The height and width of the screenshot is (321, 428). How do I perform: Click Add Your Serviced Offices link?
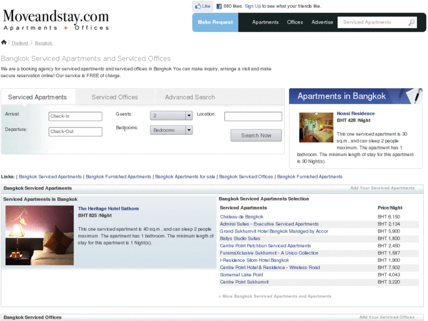[388, 317]
